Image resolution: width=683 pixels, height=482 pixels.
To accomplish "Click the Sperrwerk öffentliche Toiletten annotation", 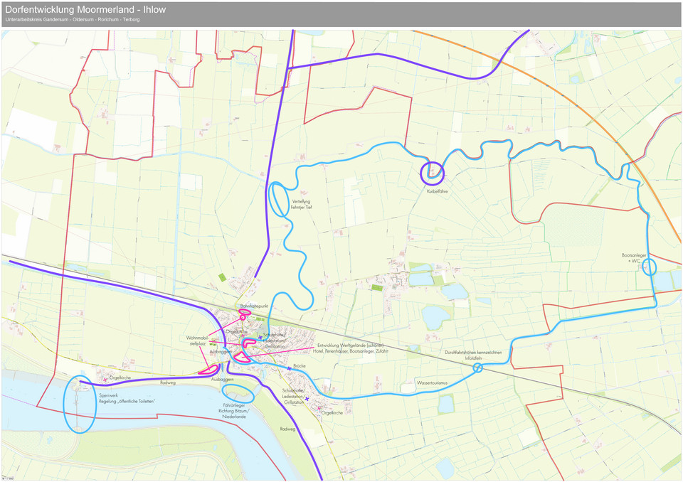I will pos(128,398).
